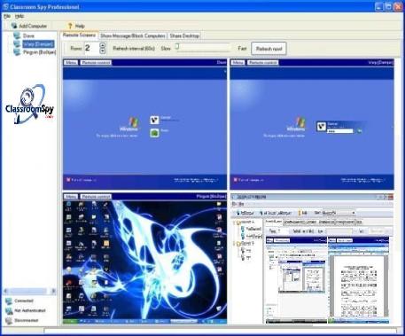Click the Add Computer toolbar icon
The height and width of the screenshot is (336, 405).
[x=13, y=26]
